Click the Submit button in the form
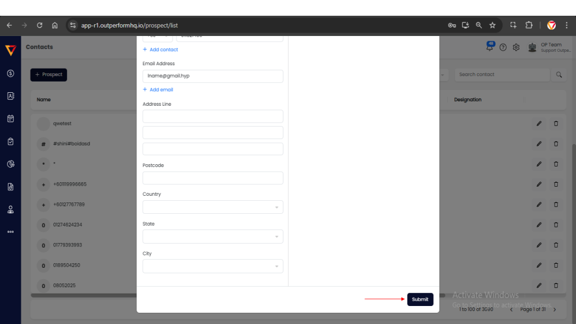 point(420,299)
